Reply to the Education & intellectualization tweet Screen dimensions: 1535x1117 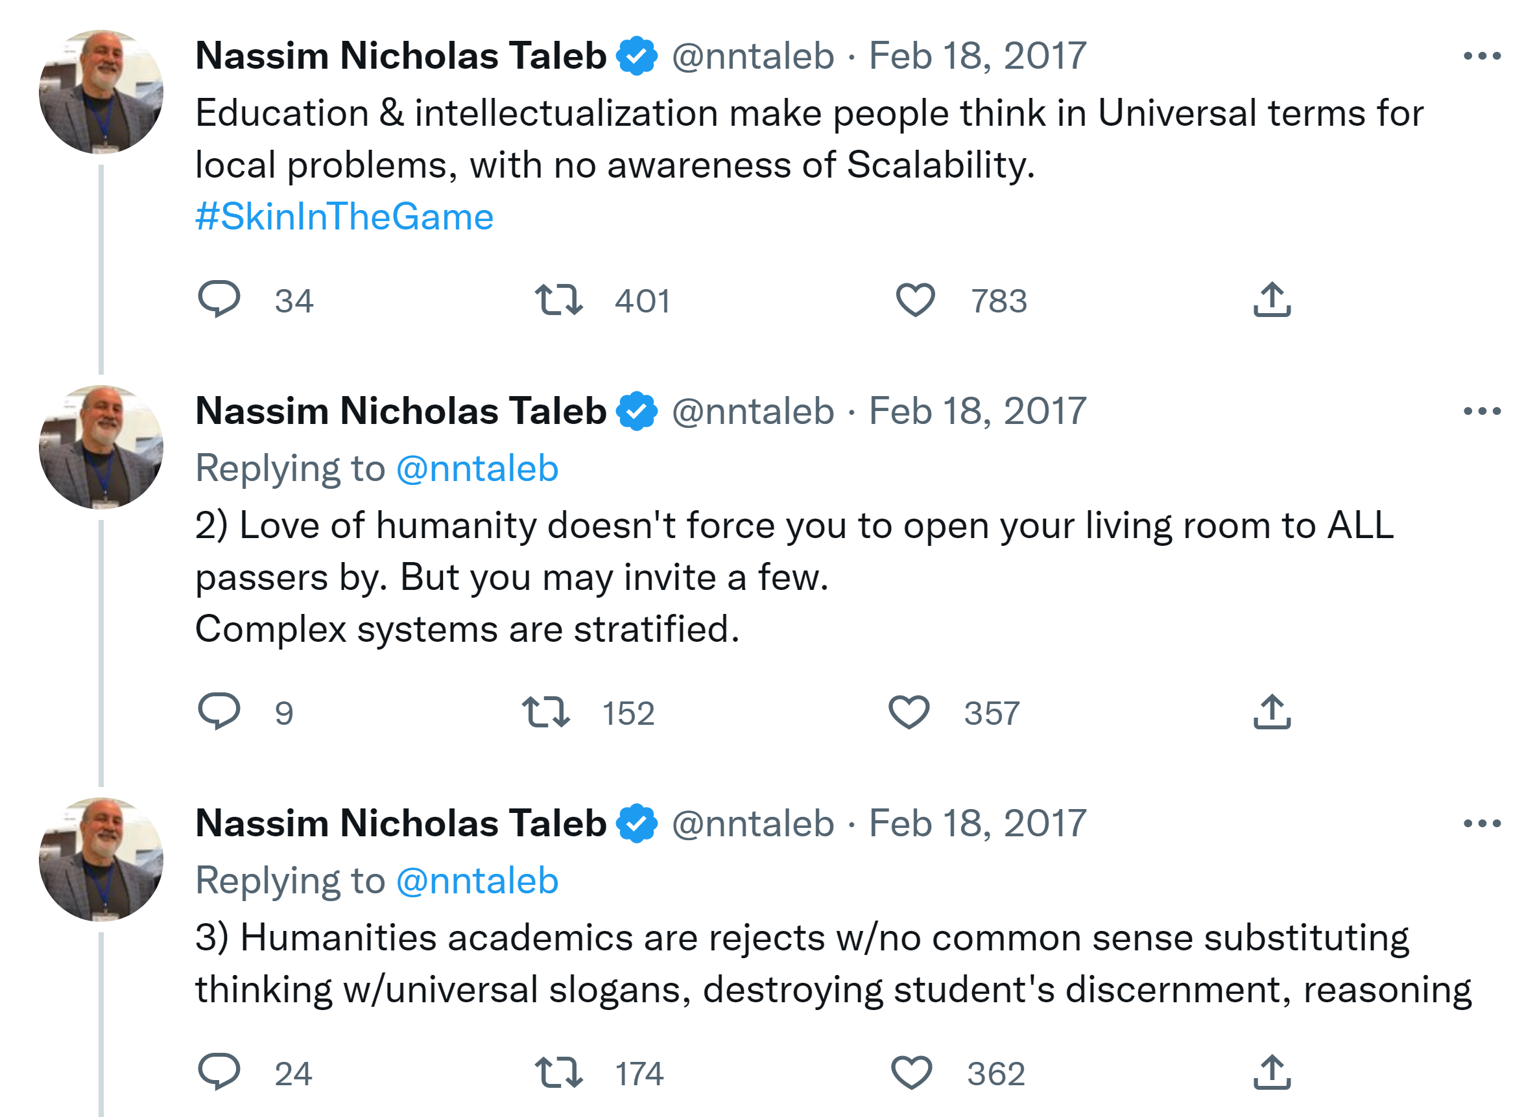coord(219,299)
